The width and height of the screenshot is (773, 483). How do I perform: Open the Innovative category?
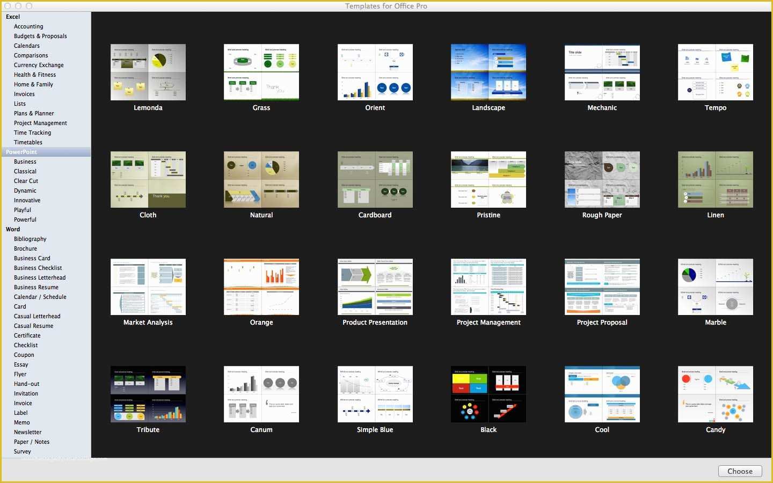click(x=27, y=200)
